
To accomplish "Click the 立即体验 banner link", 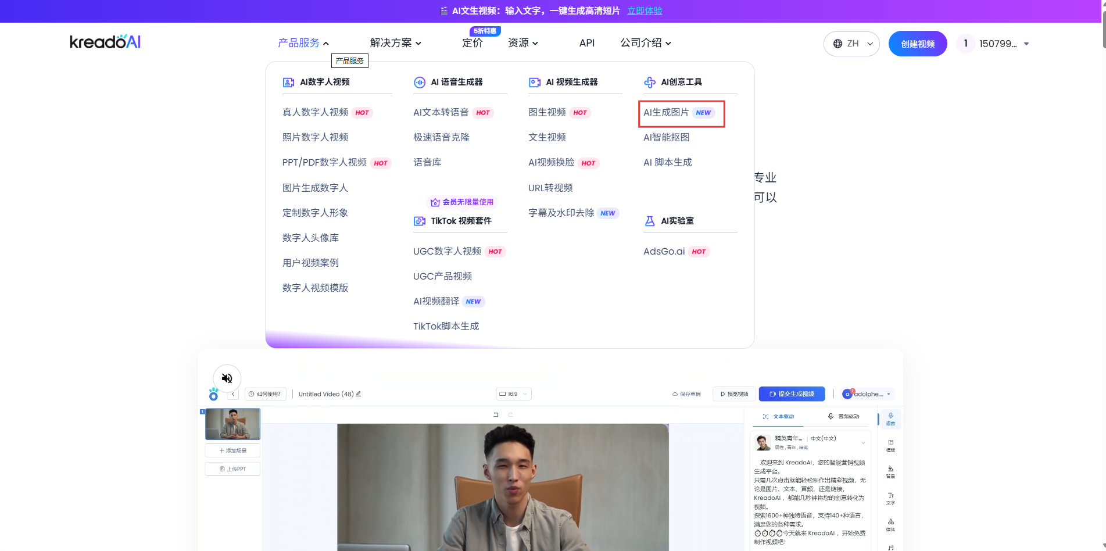I will (645, 11).
